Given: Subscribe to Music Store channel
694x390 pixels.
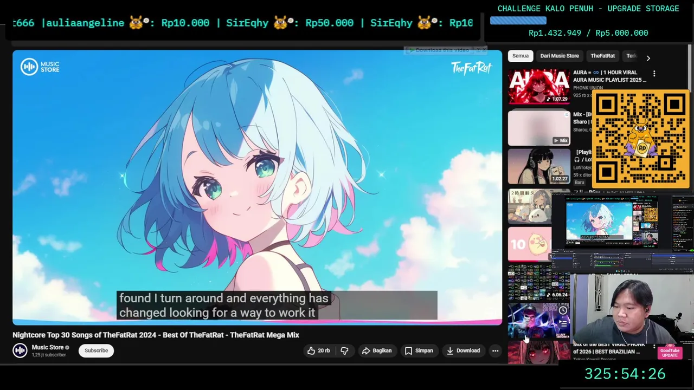Looking at the screenshot, I should pos(96,350).
